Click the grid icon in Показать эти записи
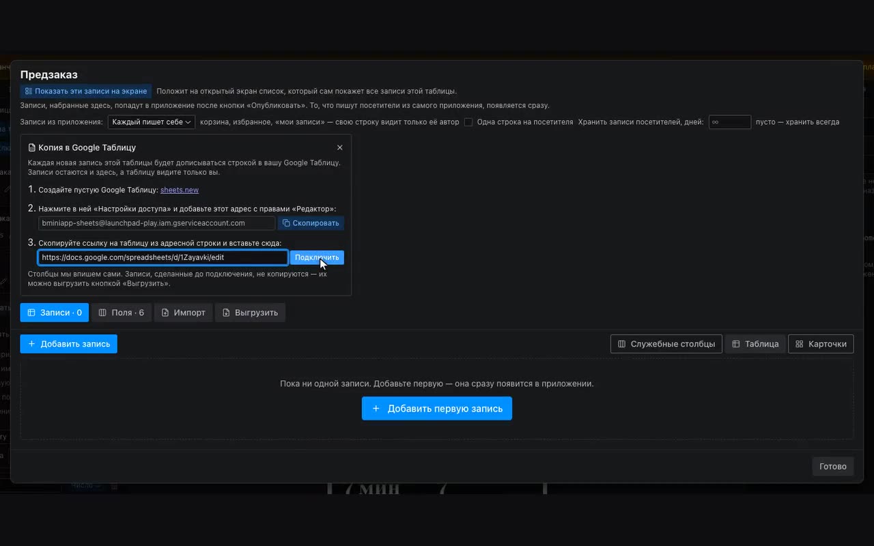The width and height of the screenshot is (874, 546). coord(29,91)
